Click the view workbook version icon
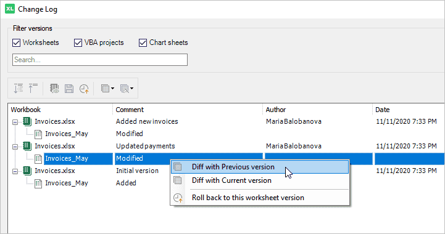 [x=54, y=89]
